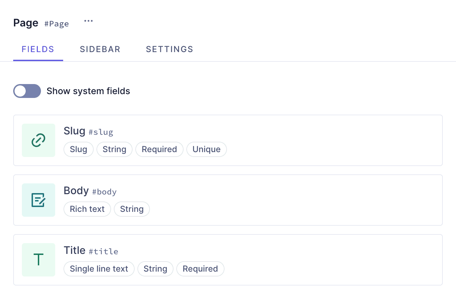456x298 pixels.
Task: Open the Body field card
Action: pyautogui.click(x=278, y=200)
